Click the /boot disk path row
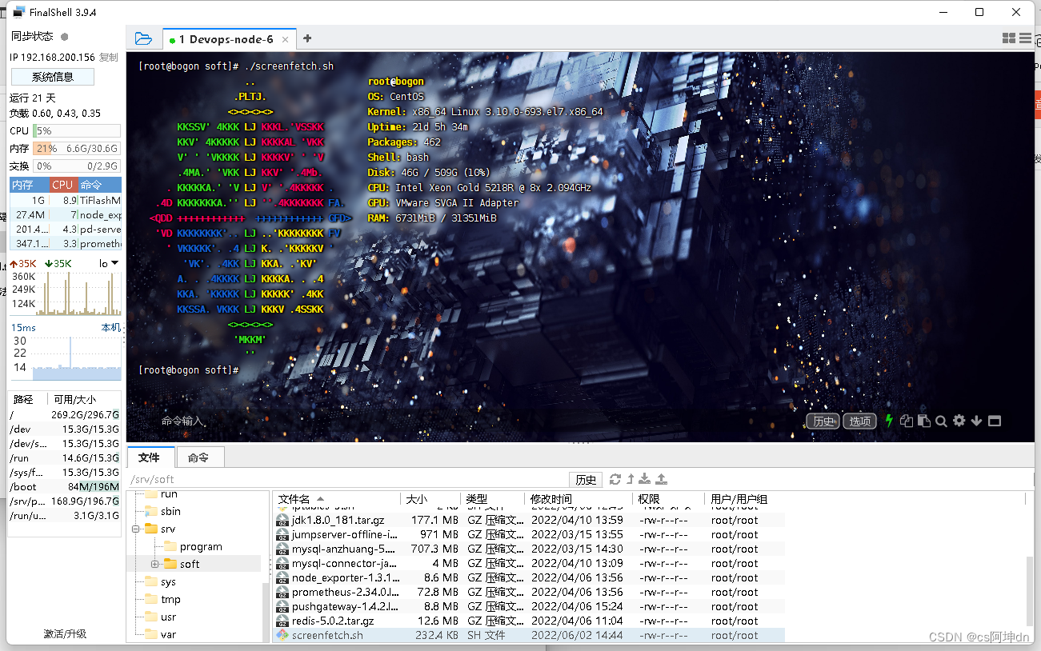This screenshot has height=651, width=1041. pos(65,486)
